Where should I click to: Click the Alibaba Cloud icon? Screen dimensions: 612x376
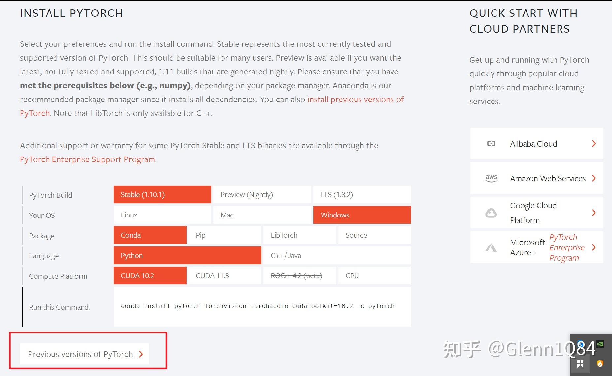point(491,144)
